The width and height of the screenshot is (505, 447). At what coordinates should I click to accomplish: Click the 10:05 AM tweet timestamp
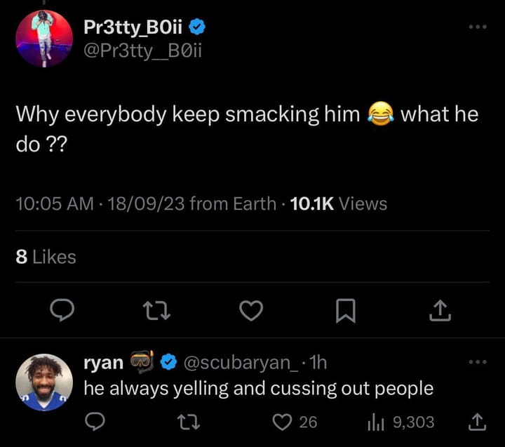click(54, 204)
